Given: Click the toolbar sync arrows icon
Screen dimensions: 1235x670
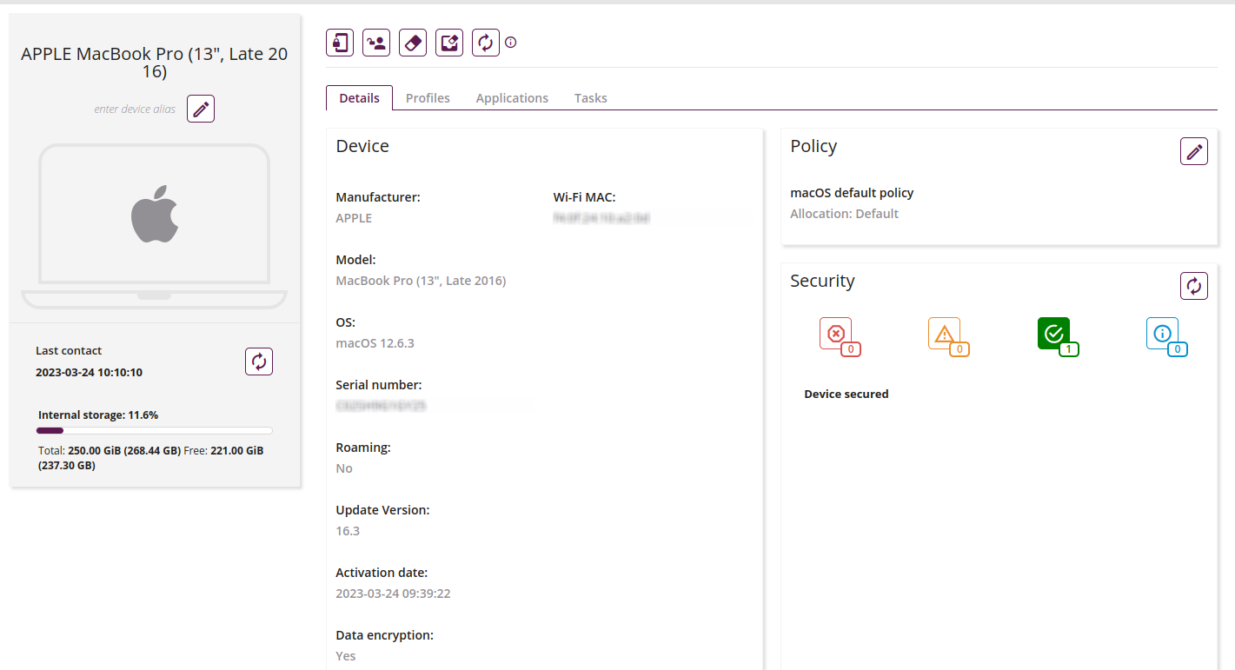Looking at the screenshot, I should pos(486,43).
